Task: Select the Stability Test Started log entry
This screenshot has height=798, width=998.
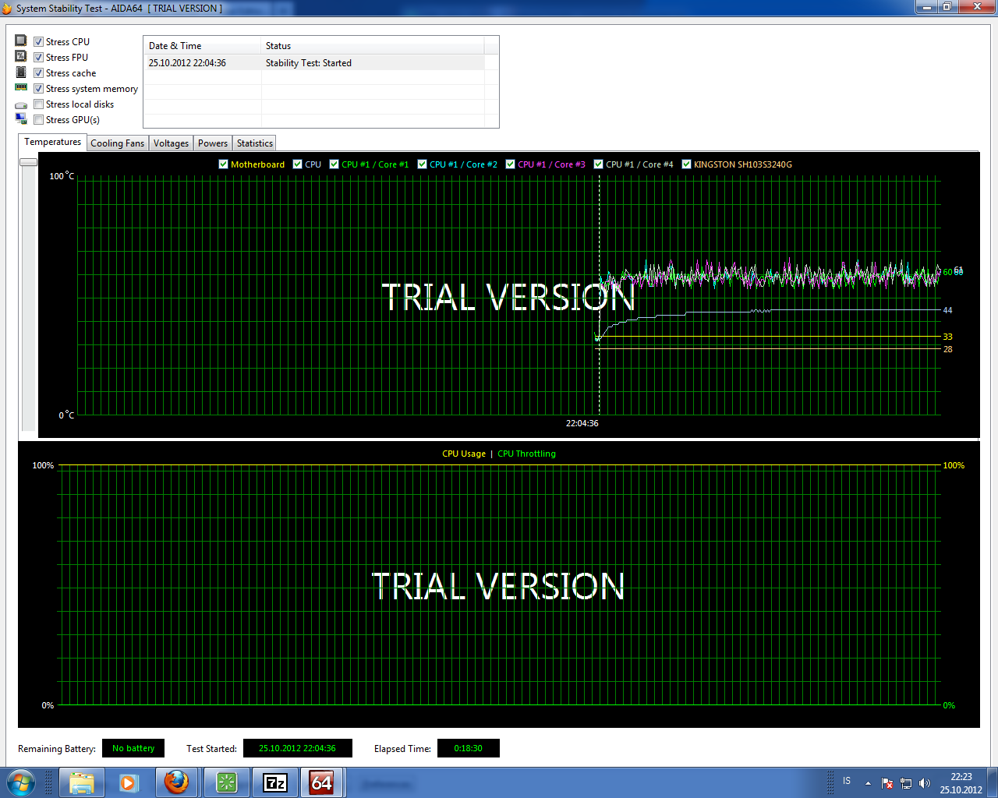Action: (312, 62)
